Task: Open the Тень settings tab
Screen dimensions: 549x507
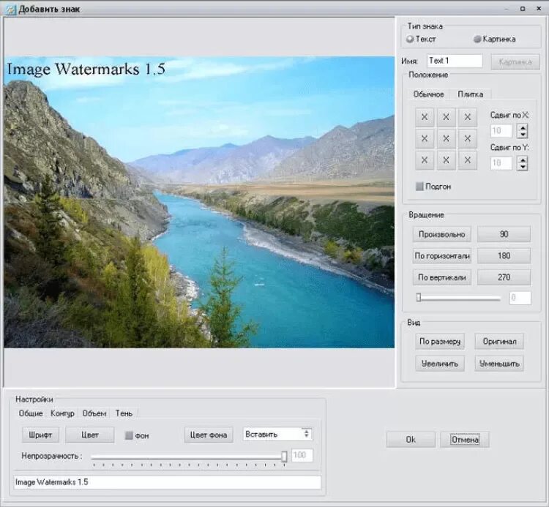Action: 124,413
